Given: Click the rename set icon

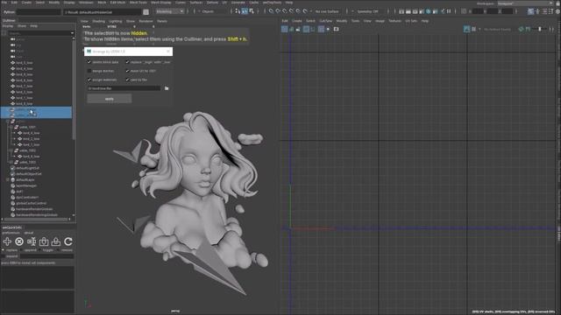Looking at the screenshot, I should 32,241.
